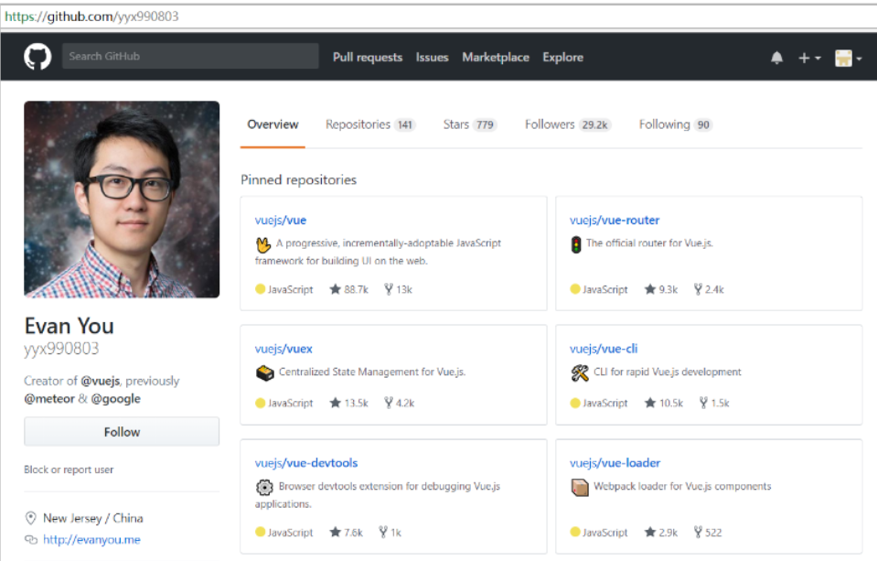Open Issues in the top navbar
877x561 pixels.
pyautogui.click(x=432, y=57)
